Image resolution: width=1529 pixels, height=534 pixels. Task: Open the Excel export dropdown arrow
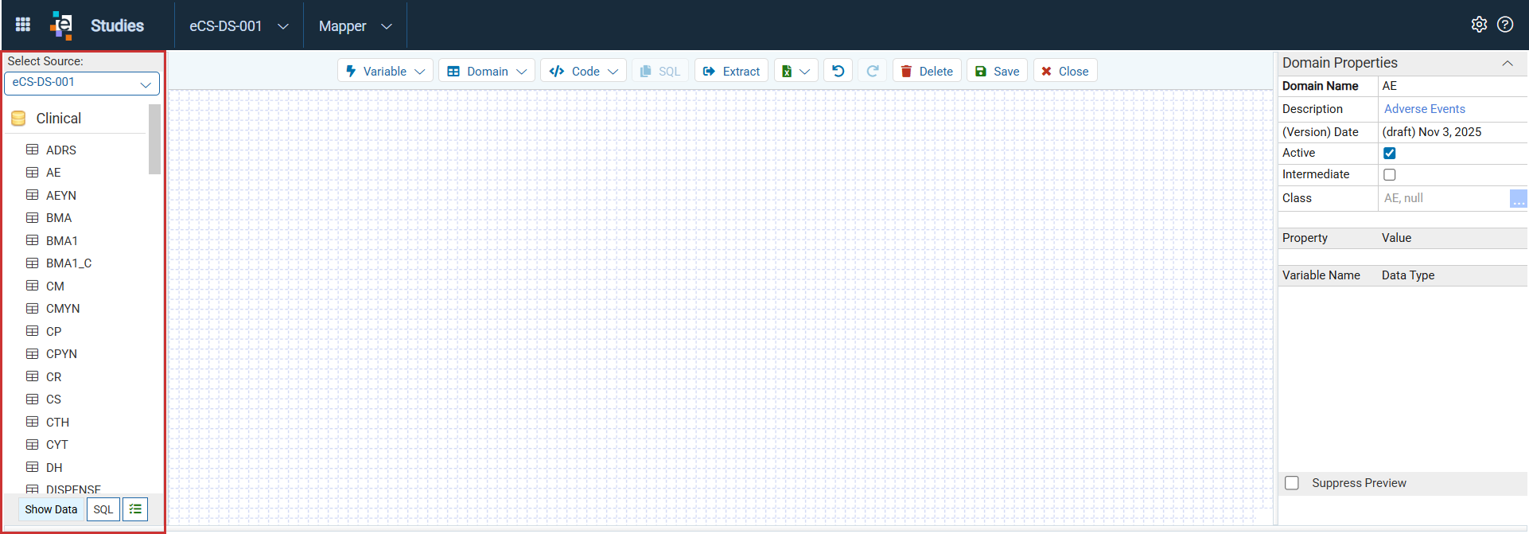coord(805,72)
